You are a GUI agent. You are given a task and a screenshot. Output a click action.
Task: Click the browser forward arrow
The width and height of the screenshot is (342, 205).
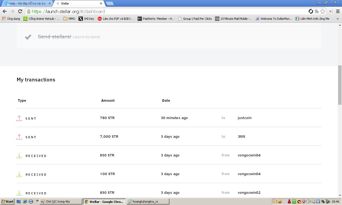(x=12, y=11)
